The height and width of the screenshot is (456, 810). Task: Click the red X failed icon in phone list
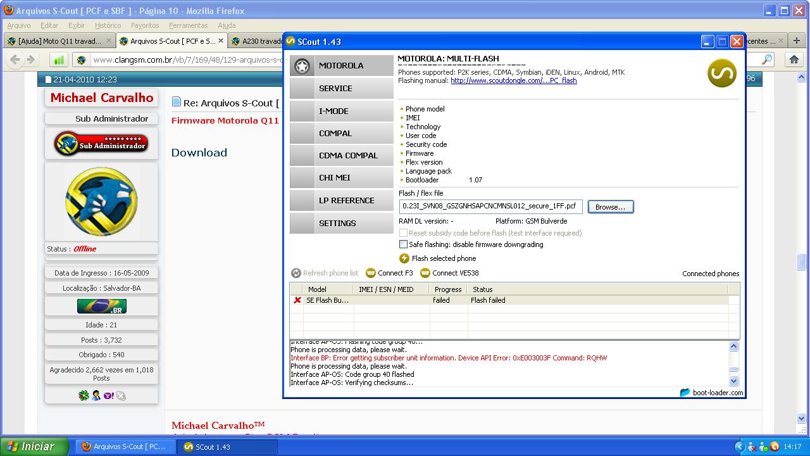(x=297, y=300)
